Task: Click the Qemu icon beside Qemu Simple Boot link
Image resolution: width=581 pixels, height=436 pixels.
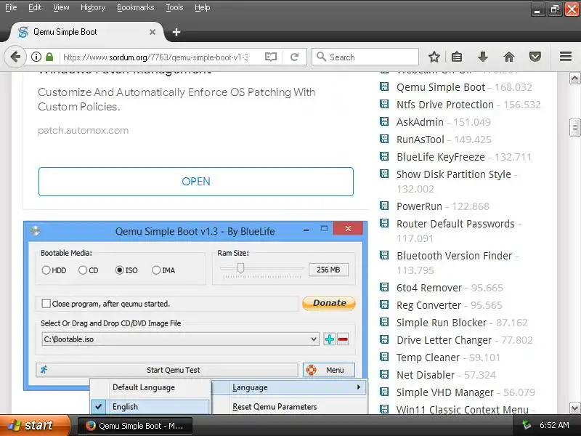Action: (x=384, y=86)
